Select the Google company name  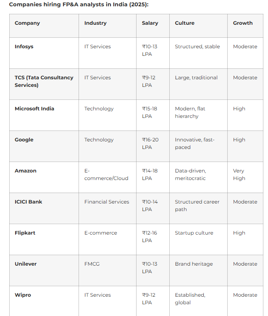tap(24, 140)
